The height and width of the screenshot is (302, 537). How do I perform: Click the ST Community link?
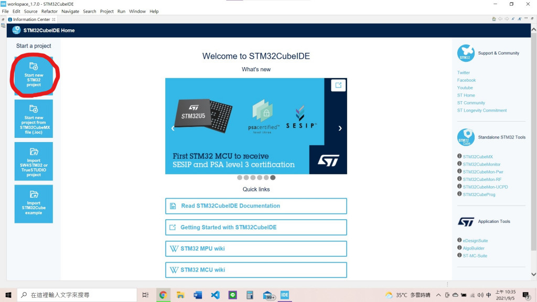pos(471,103)
